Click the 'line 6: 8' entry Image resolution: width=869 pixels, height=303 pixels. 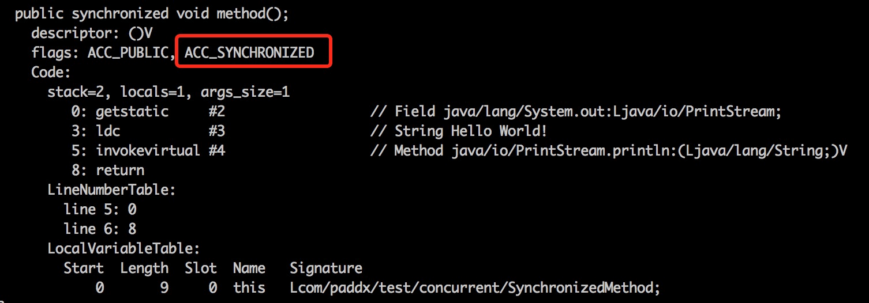[x=100, y=229]
